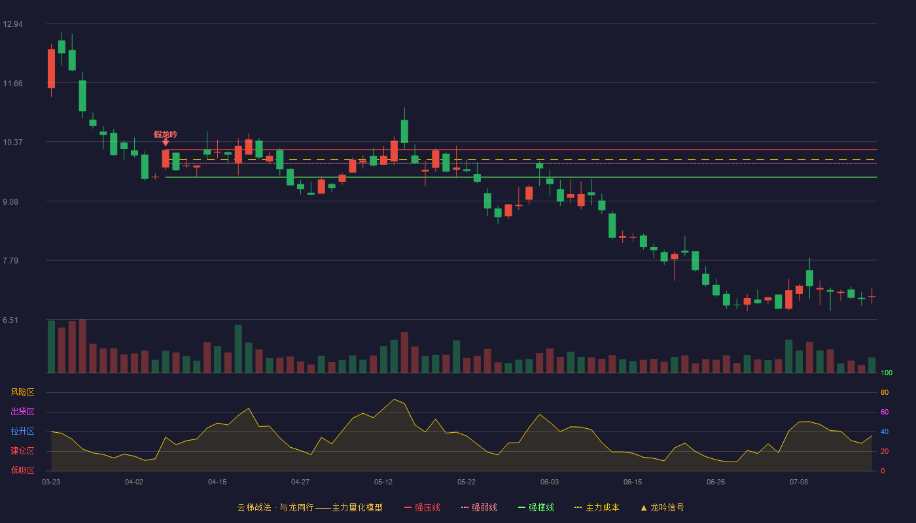Click the 60 indicator axis value
This screenshot has width=916, height=523.
[885, 412]
